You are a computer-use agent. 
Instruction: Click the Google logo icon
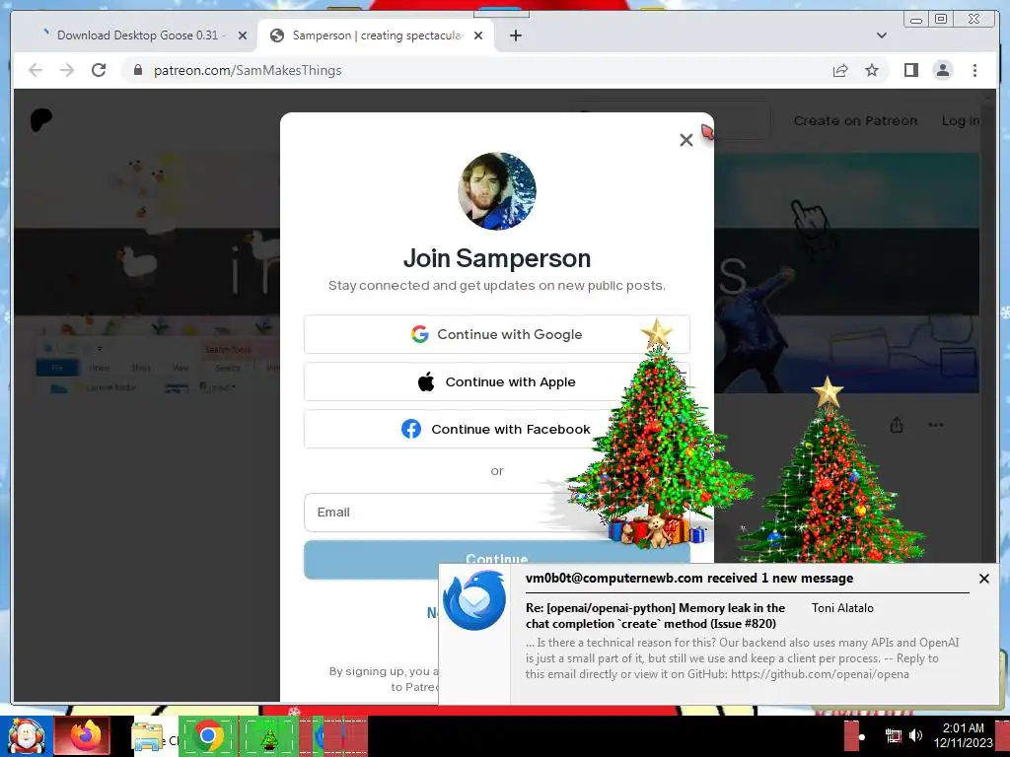pos(420,334)
